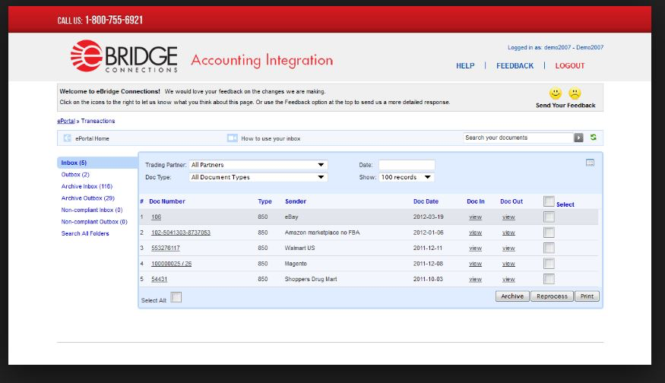Click the Doc Out column header
Viewport: 665px width, 383px height.
point(511,201)
